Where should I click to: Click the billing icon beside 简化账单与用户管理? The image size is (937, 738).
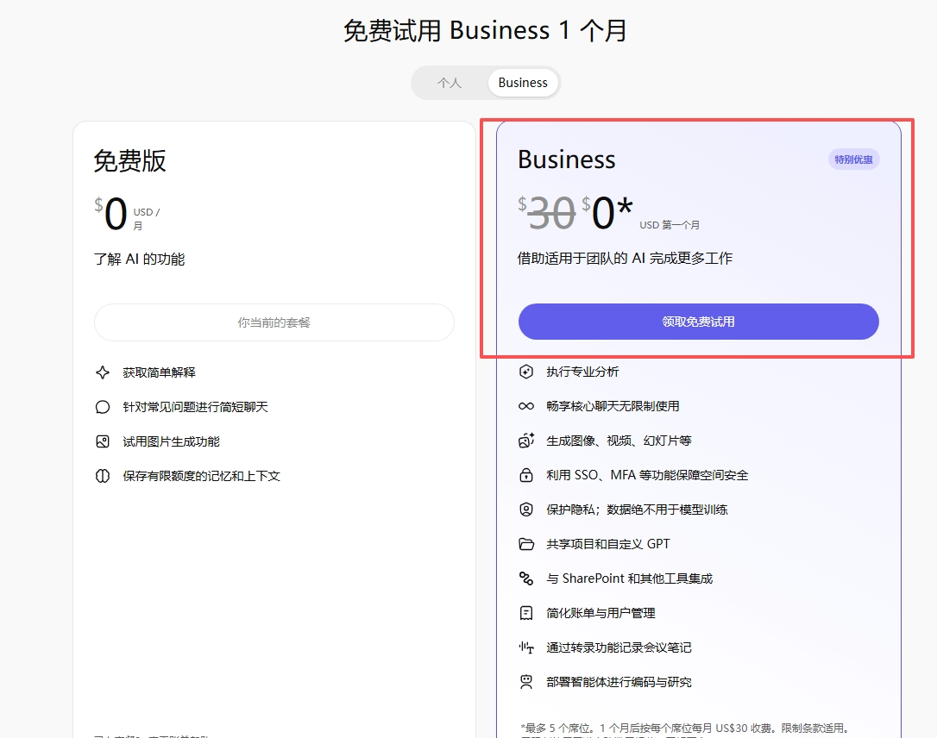[526, 613]
